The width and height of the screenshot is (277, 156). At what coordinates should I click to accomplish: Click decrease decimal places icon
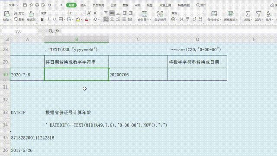(x=200, y=19)
